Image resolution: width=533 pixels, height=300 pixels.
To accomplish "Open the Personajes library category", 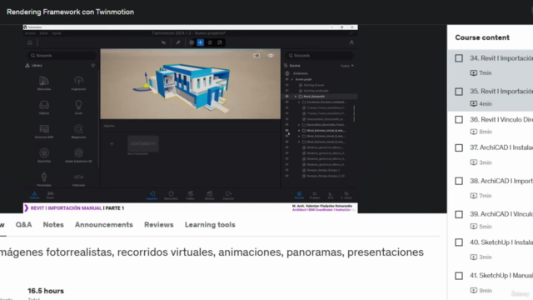I will point(44,179).
